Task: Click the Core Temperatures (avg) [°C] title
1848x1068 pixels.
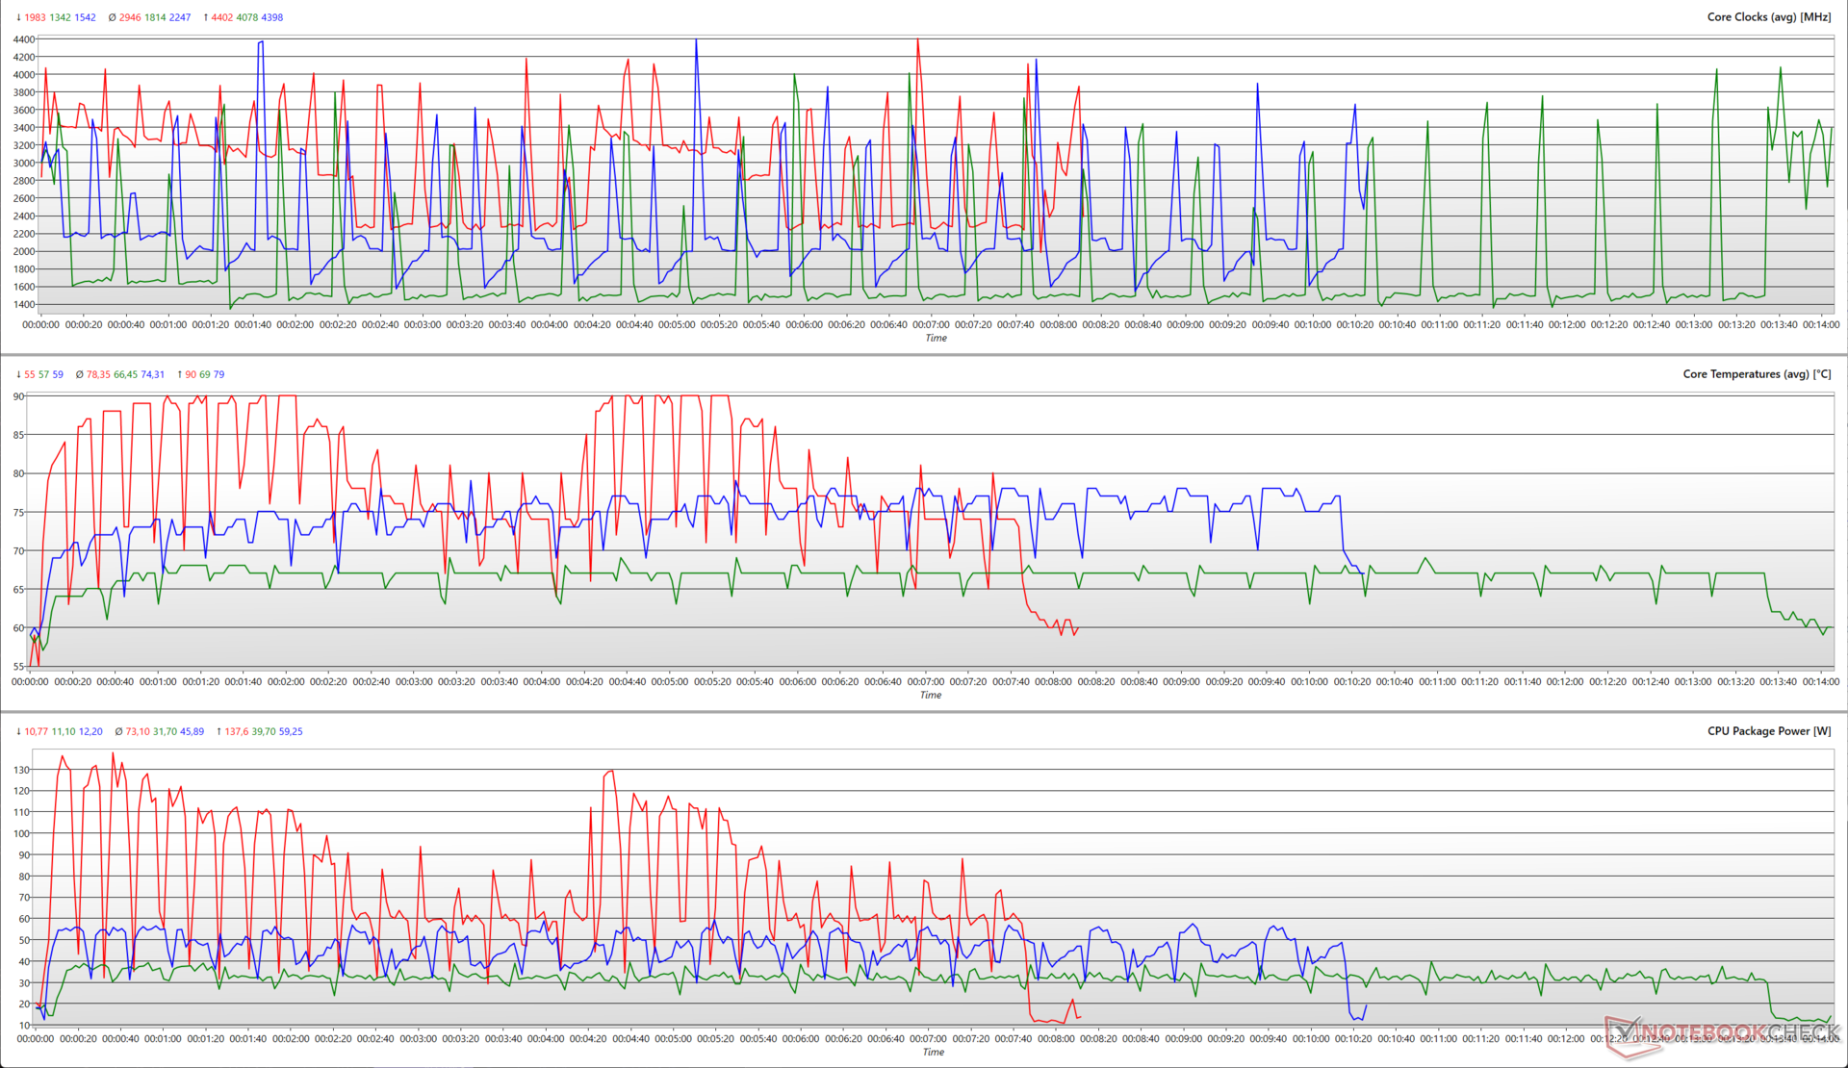Action: click(1757, 374)
